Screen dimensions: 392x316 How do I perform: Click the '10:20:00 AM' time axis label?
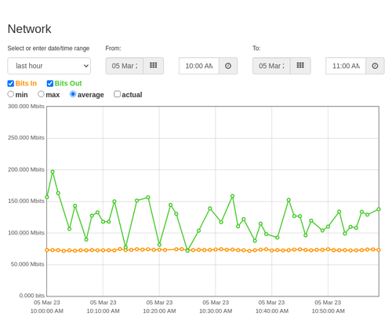click(x=159, y=311)
